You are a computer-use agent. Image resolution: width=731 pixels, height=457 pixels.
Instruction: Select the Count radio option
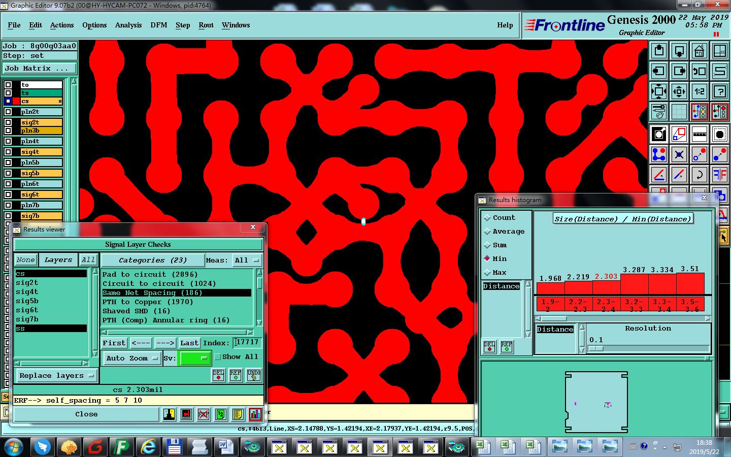(488, 218)
